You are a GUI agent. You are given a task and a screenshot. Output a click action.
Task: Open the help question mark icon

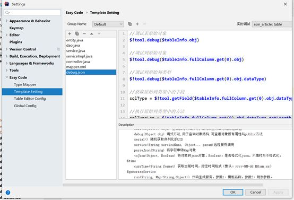click(8, 193)
